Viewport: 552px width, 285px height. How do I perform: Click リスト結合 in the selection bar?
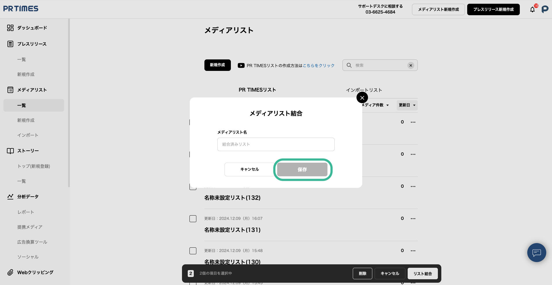coord(423,274)
